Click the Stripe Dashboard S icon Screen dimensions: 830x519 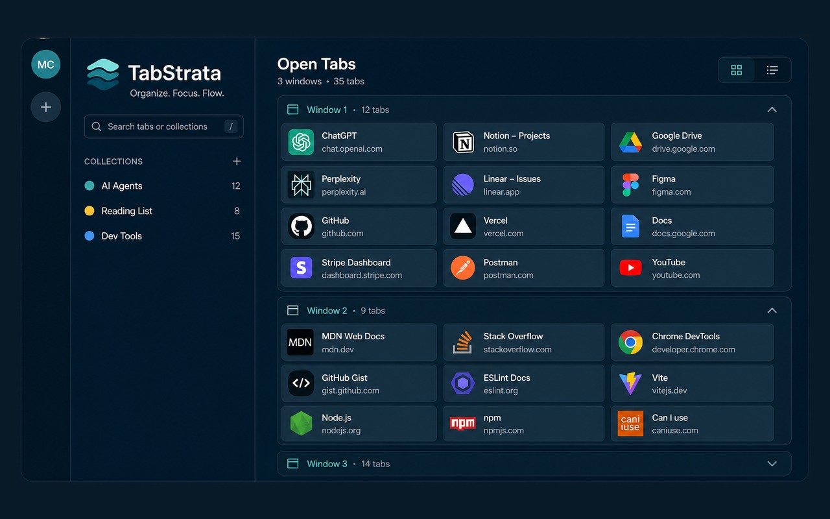pos(301,268)
